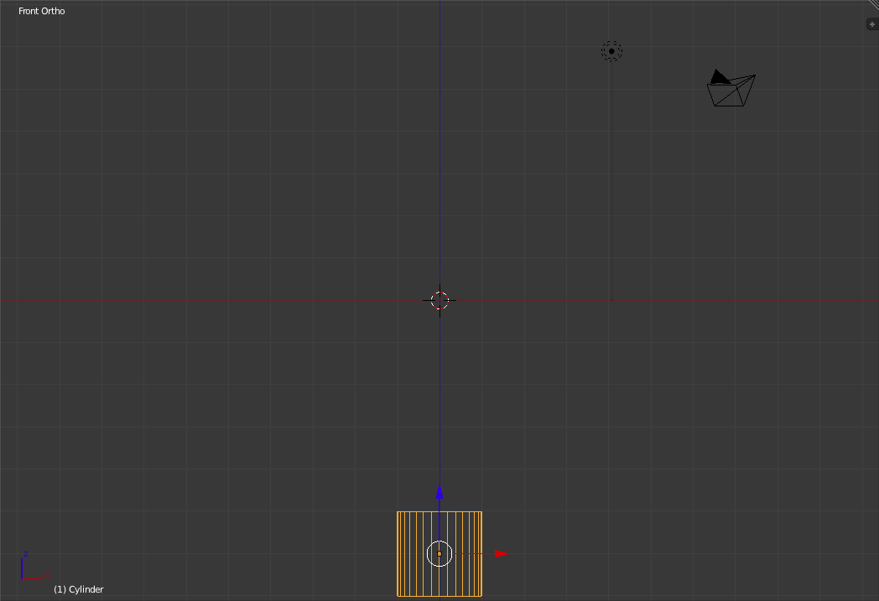Click the red X-axis line left of cursor
This screenshot has height=601, width=879.
[210, 300]
